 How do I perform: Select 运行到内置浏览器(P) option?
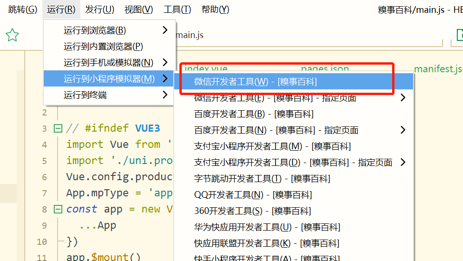tap(103, 47)
